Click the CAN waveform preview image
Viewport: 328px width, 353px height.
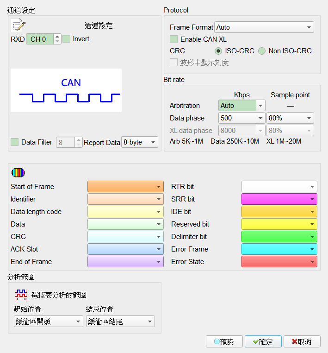pos(66,90)
